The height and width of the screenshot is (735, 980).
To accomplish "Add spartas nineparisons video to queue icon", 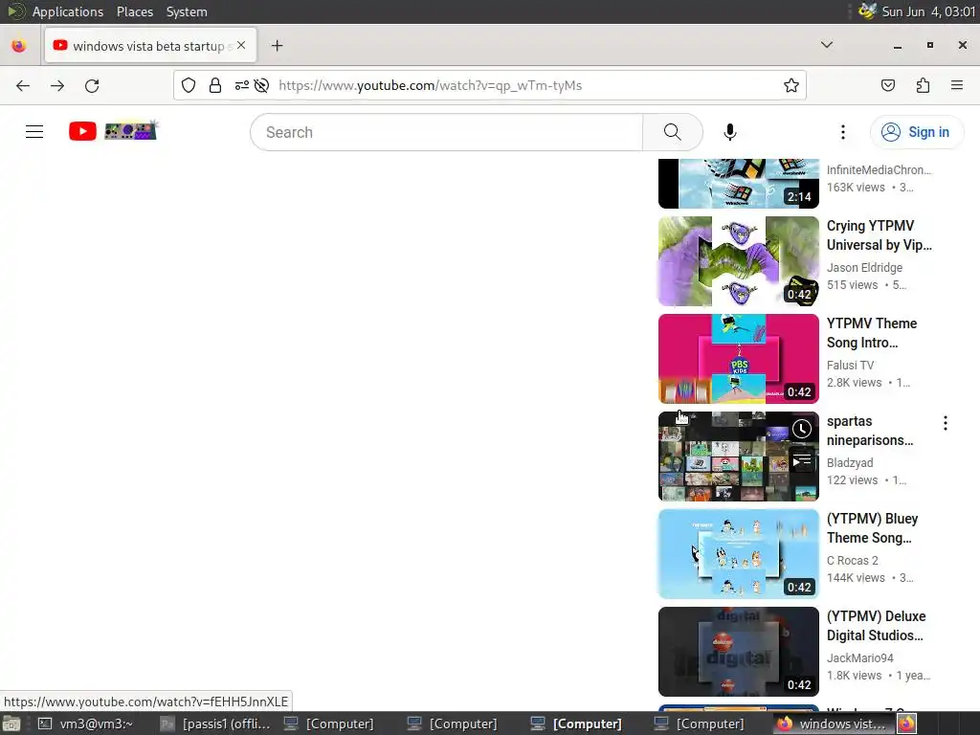I will pyautogui.click(x=802, y=461).
